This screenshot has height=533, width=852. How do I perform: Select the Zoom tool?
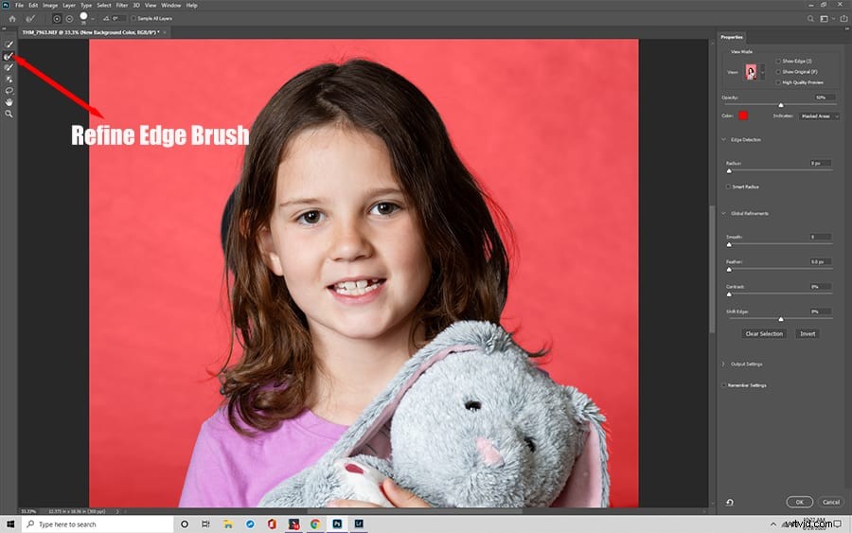point(9,115)
